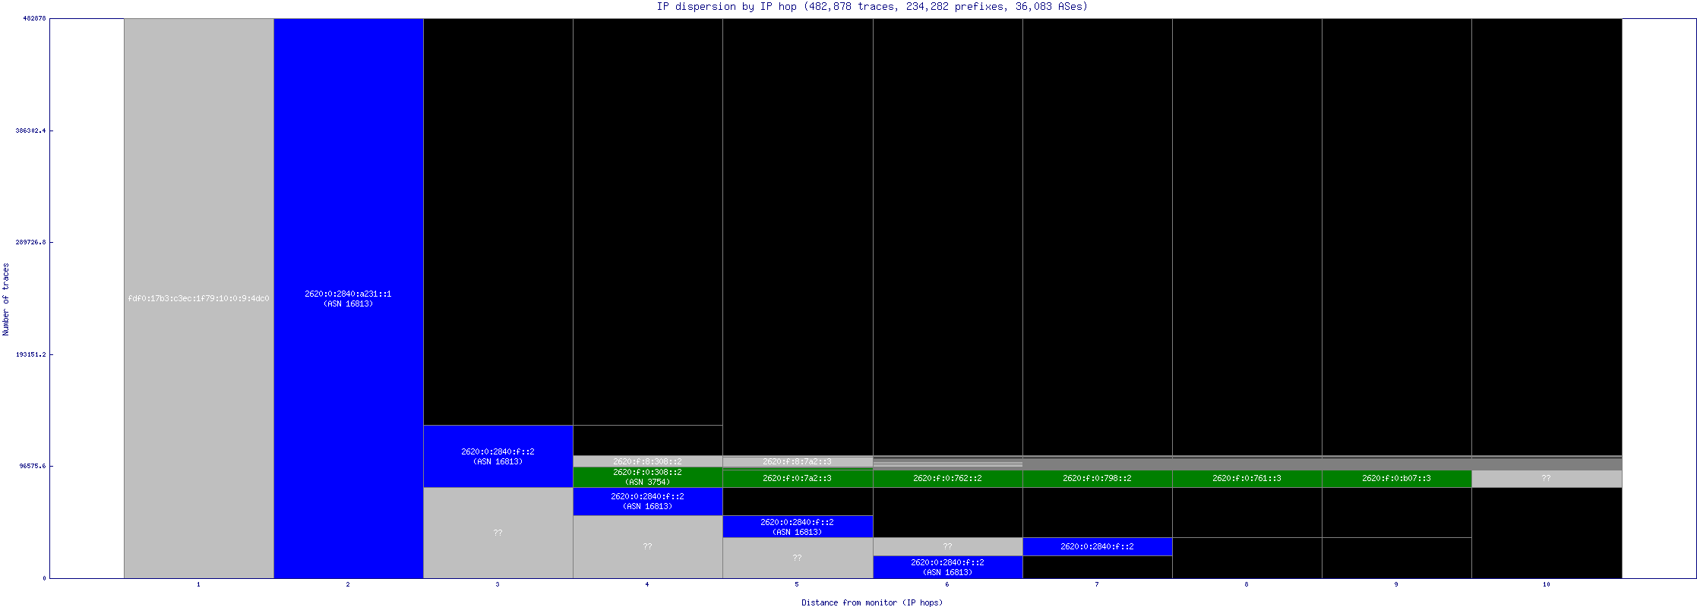Screen dimensions: 1697x607
Task: Select the gray ?? block at hop 10
Action: click(1546, 478)
